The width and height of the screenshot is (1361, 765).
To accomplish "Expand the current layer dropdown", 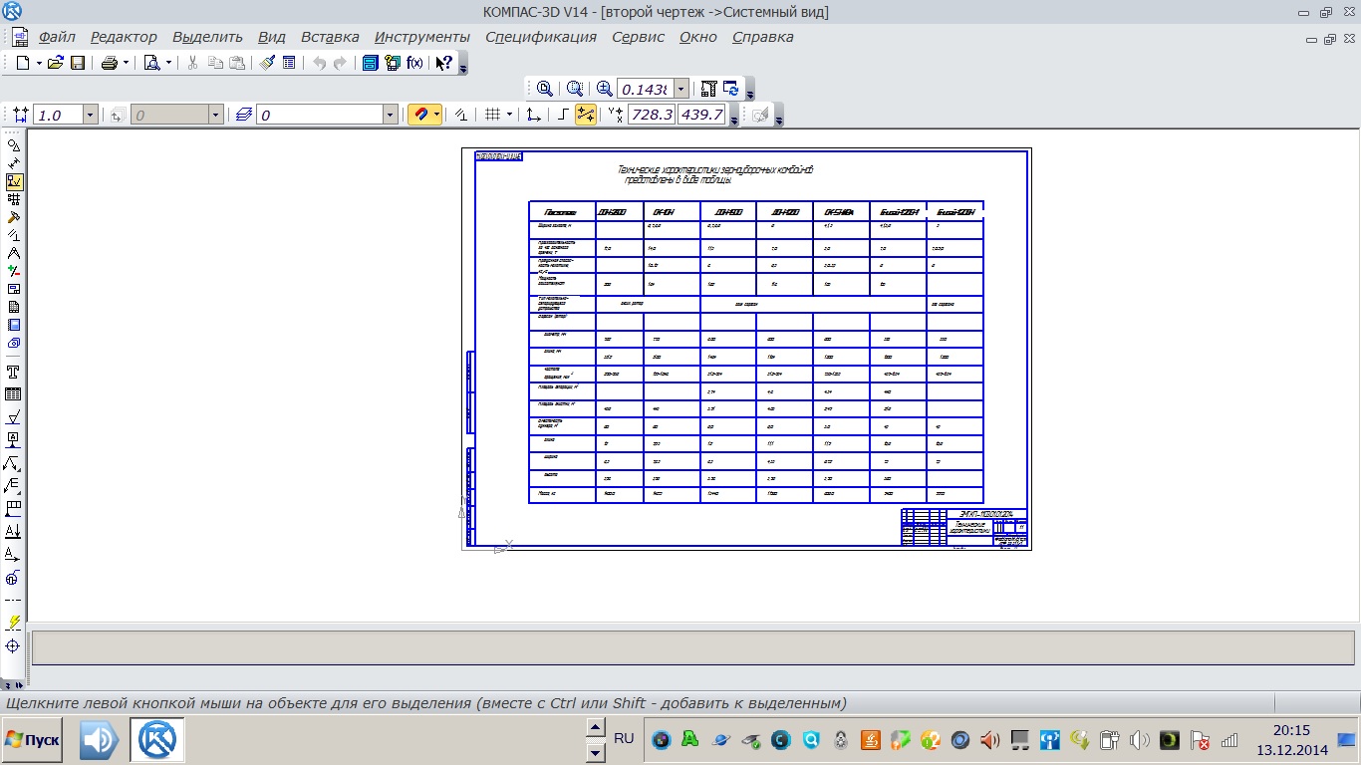I will (x=391, y=116).
